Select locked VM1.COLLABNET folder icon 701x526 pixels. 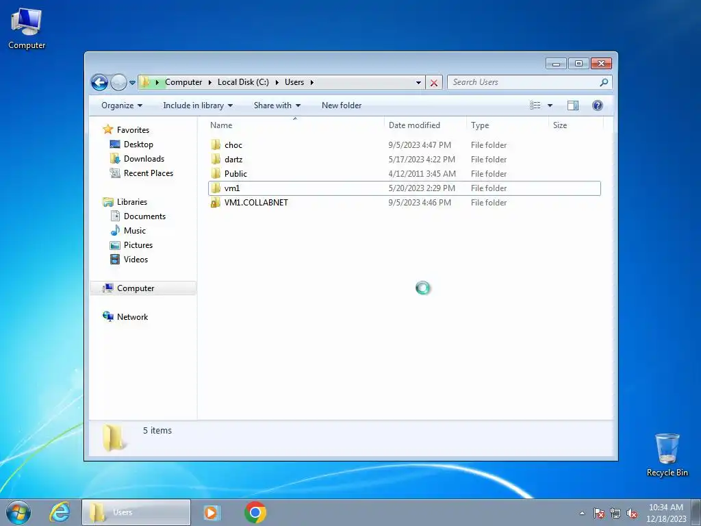coord(216,202)
